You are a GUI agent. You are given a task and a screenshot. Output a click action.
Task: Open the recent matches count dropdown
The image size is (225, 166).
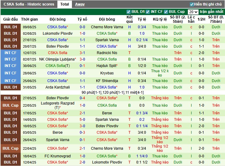point(193,12)
